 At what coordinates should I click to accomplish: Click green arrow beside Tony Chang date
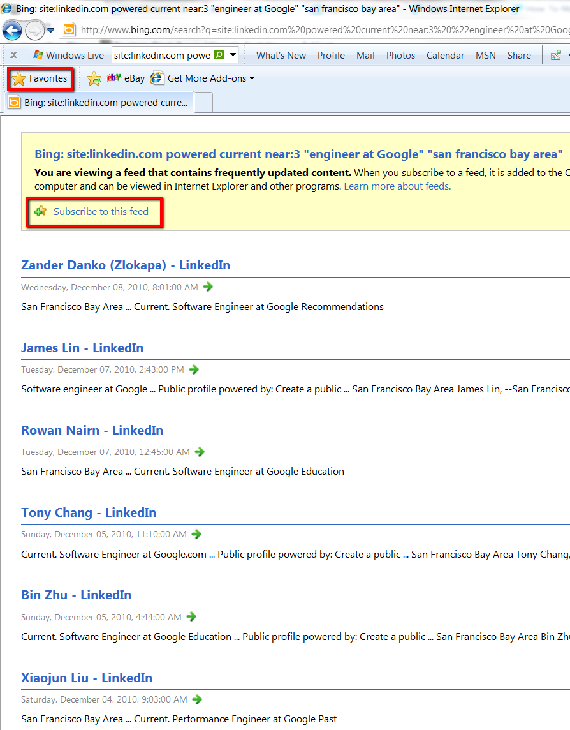pyautogui.click(x=196, y=534)
